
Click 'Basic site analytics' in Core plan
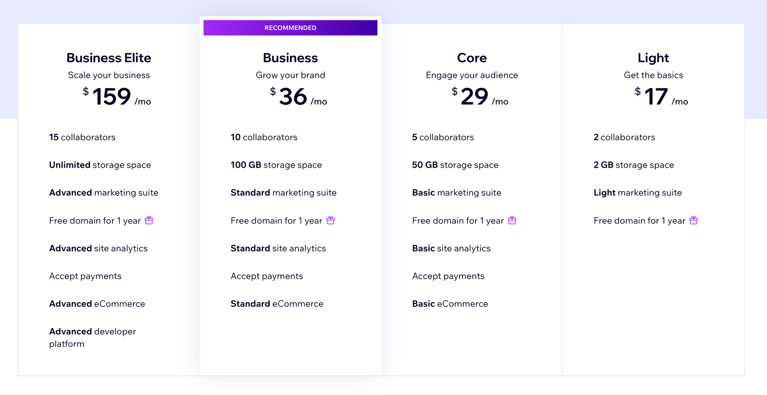point(451,248)
